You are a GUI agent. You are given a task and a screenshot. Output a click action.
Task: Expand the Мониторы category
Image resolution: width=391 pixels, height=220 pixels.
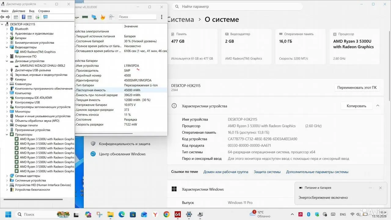[x=7, y=111]
